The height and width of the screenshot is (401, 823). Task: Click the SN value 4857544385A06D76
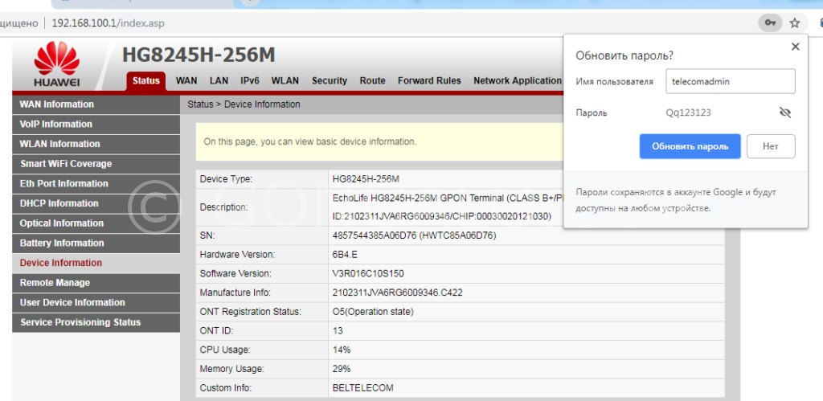tap(414, 235)
